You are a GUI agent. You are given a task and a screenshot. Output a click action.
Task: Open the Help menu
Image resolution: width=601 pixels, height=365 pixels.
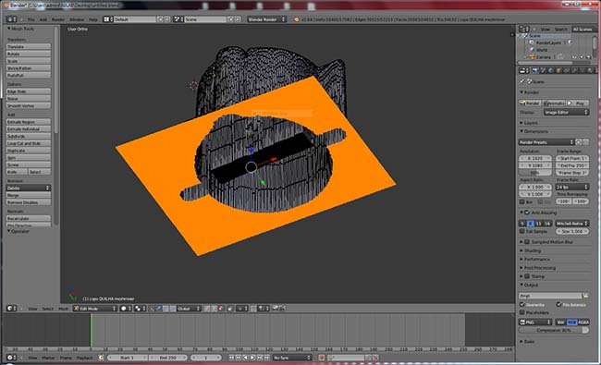click(x=93, y=19)
